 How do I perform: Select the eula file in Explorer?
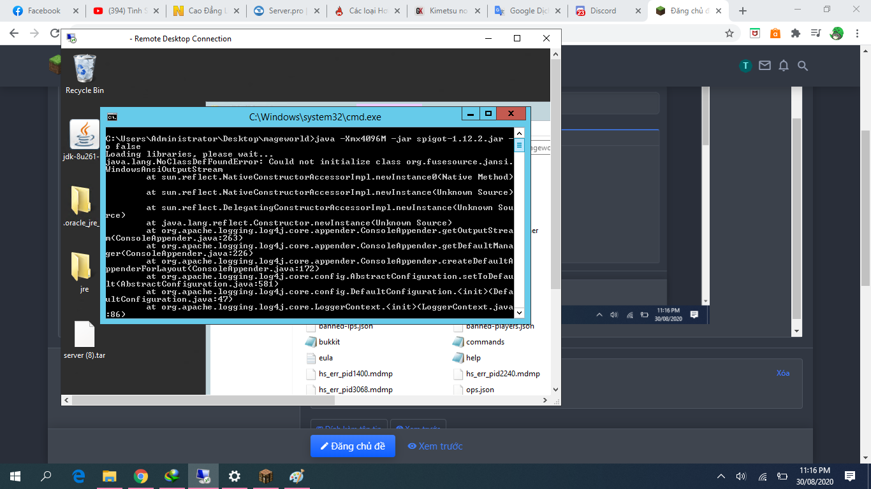319,358
